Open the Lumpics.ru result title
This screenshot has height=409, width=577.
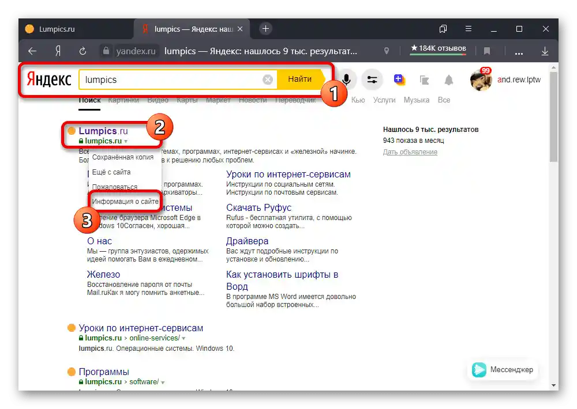point(103,131)
